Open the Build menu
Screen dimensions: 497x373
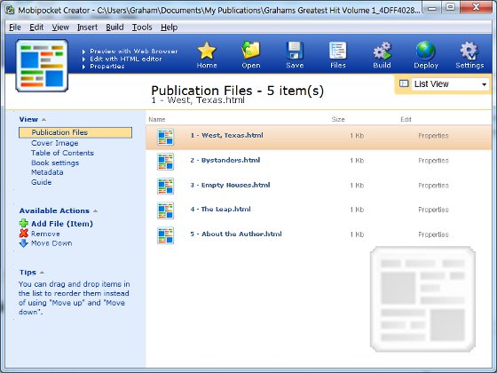click(114, 28)
